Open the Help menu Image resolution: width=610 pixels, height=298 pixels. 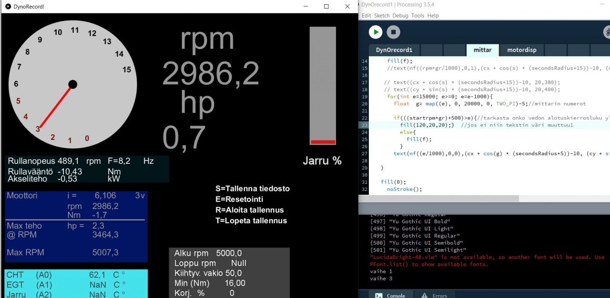click(x=433, y=15)
